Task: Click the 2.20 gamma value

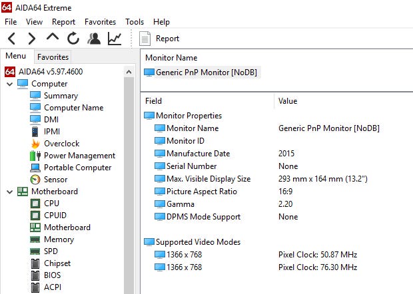Action: coord(285,204)
